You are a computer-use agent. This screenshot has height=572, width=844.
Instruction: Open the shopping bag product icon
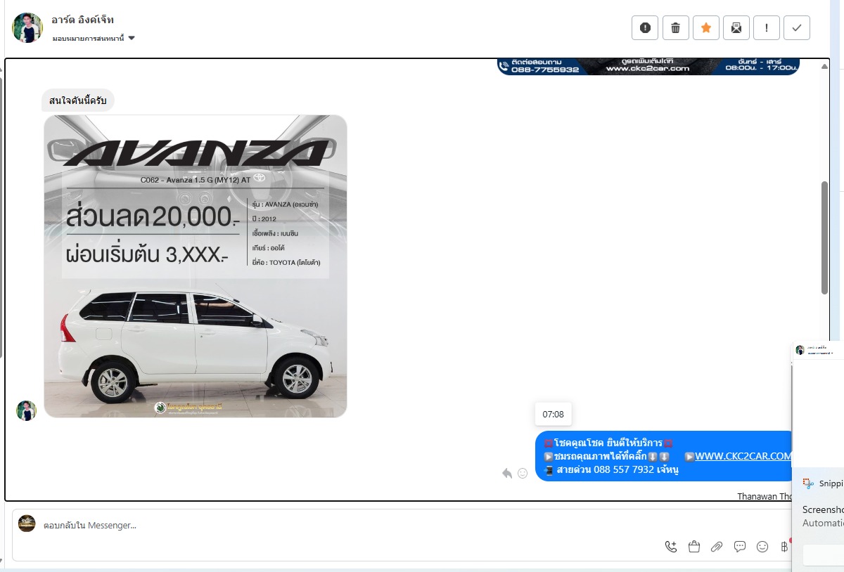[x=694, y=547]
